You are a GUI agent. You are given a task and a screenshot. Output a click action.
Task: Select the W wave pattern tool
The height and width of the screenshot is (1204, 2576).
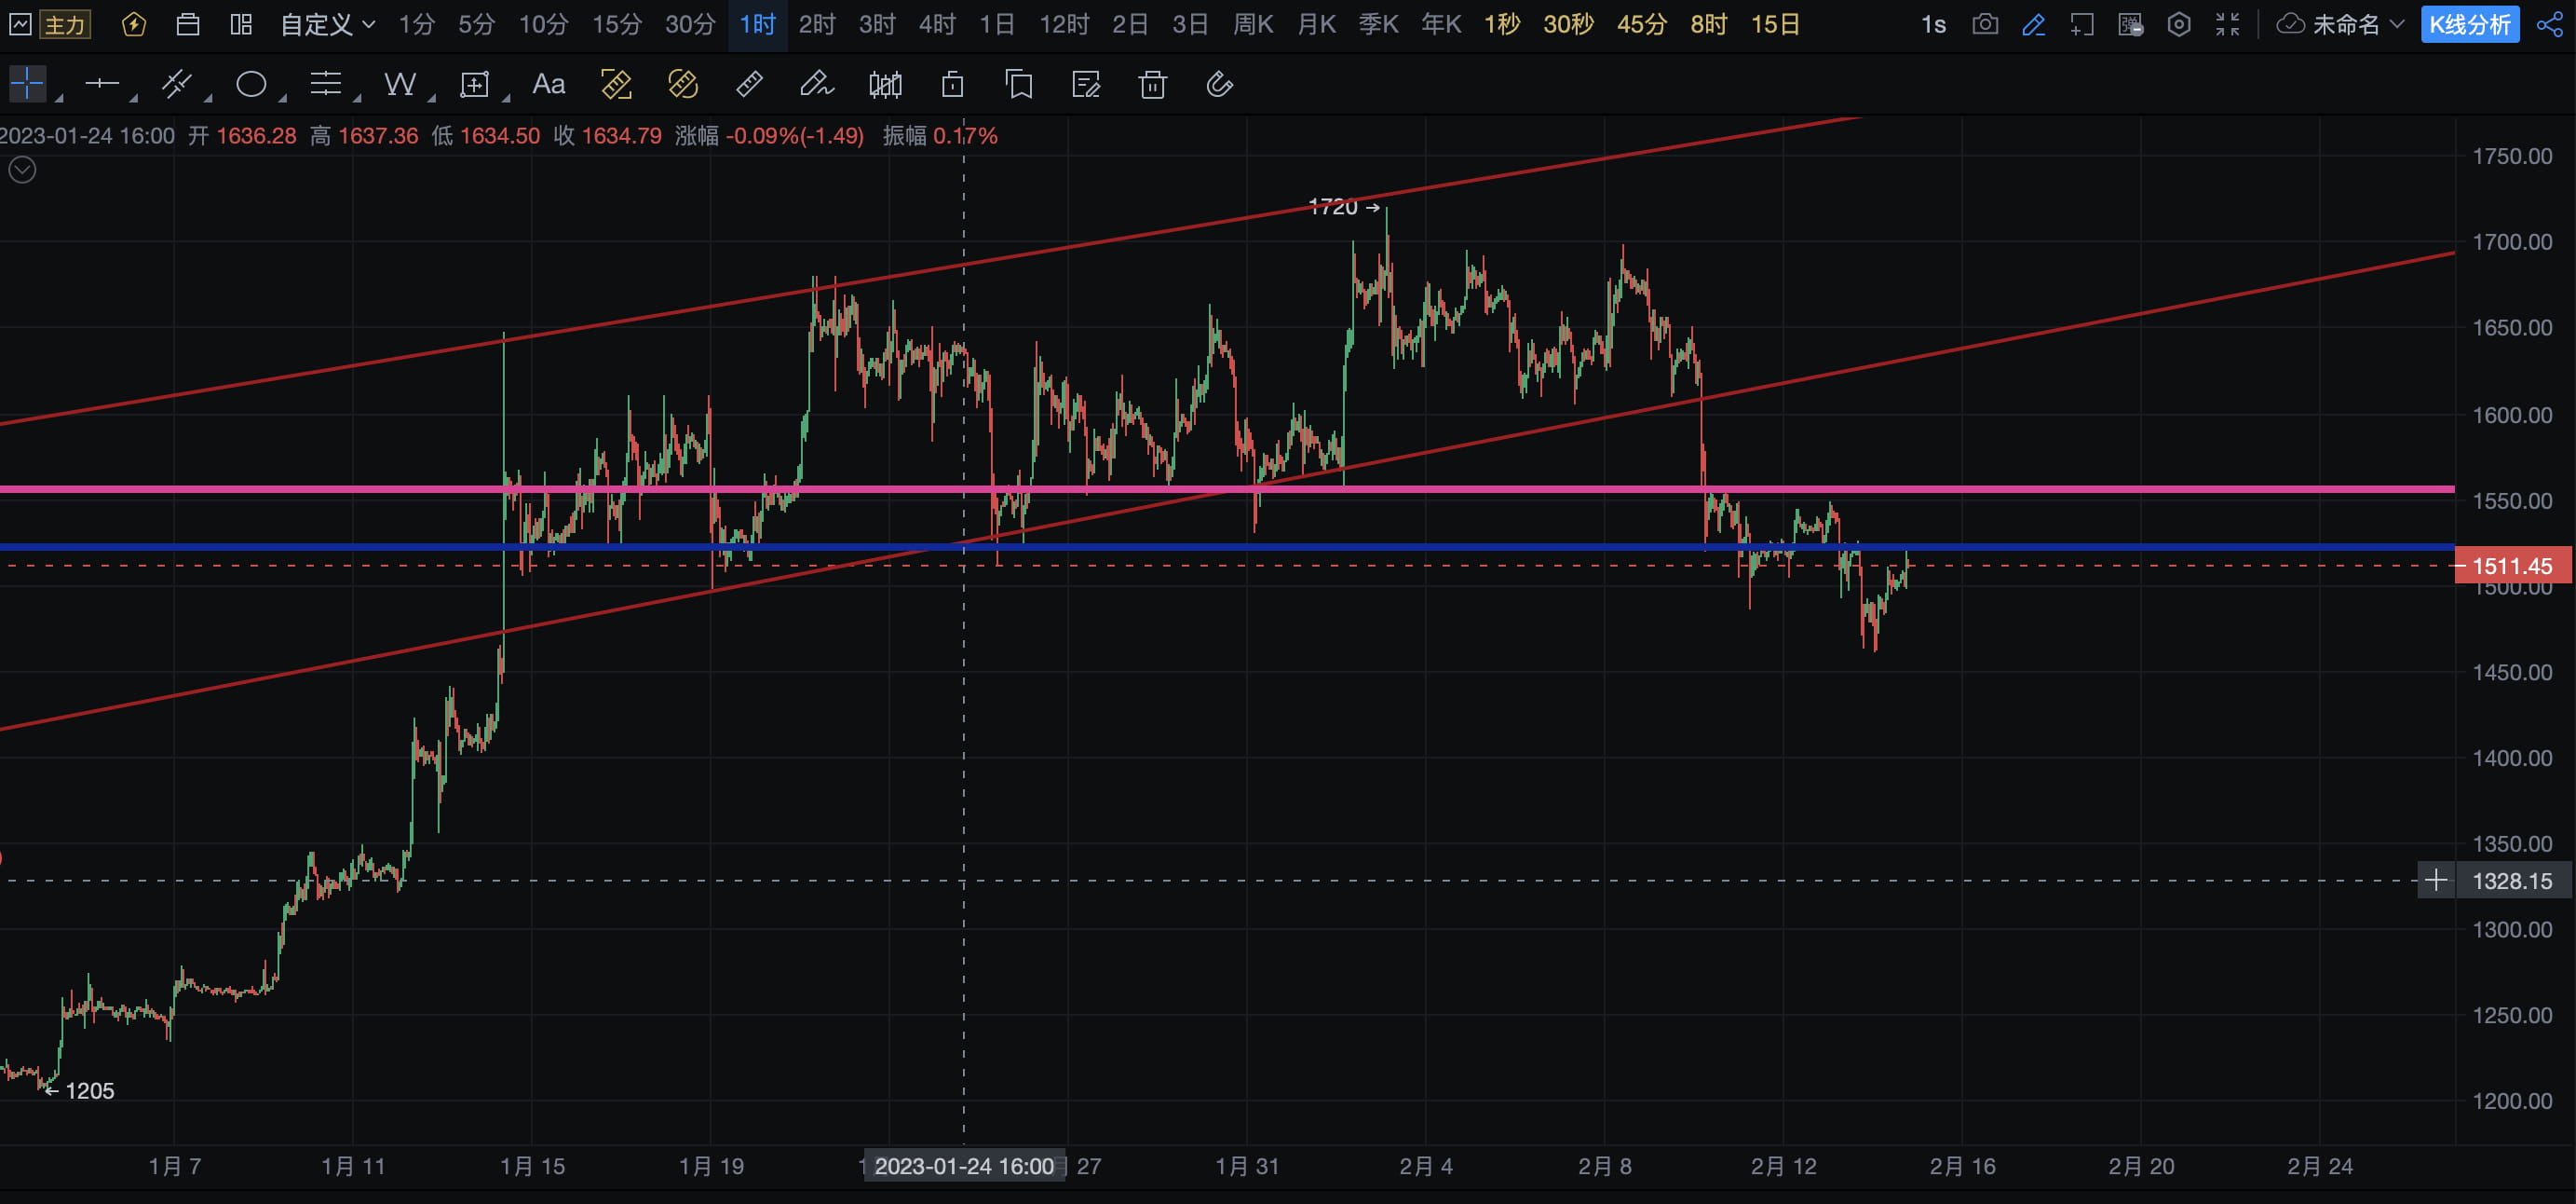(x=400, y=84)
